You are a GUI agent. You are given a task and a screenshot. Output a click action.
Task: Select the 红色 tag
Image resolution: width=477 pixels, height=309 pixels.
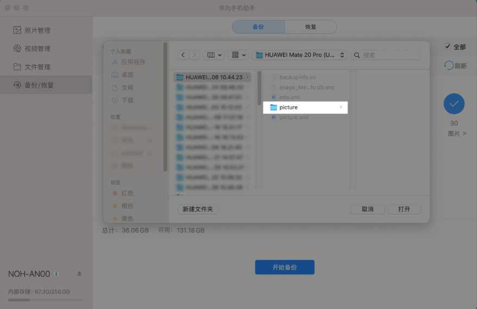pyautogui.click(x=123, y=194)
